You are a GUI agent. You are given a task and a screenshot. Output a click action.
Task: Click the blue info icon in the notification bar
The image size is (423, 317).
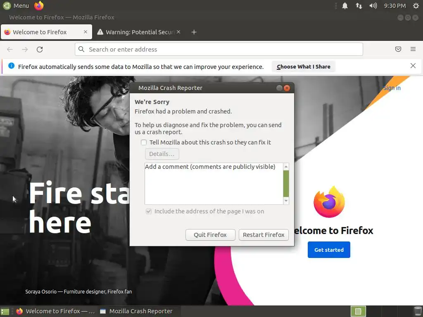pos(11,66)
